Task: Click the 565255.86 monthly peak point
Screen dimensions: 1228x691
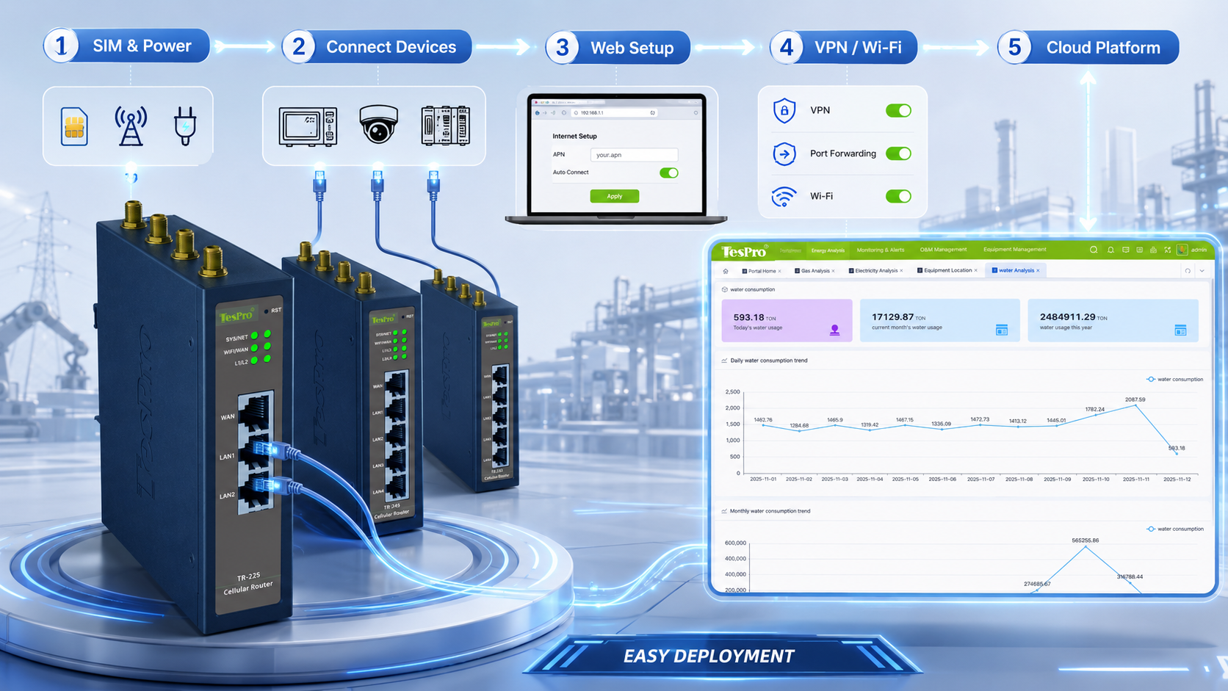Action: (1086, 546)
